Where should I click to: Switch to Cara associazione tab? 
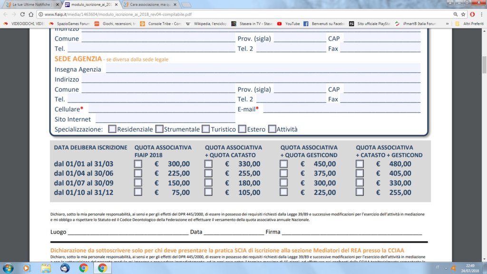pyautogui.click(x=149, y=5)
